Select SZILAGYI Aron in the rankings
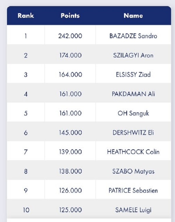This screenshot has width=175, height=222. coord(133,55)
